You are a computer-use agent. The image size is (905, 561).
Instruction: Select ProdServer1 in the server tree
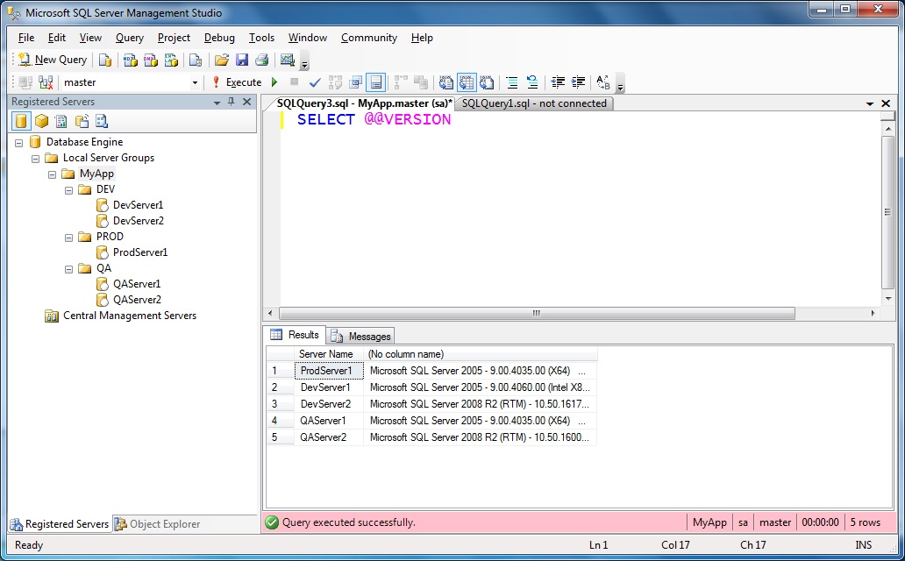139,252
